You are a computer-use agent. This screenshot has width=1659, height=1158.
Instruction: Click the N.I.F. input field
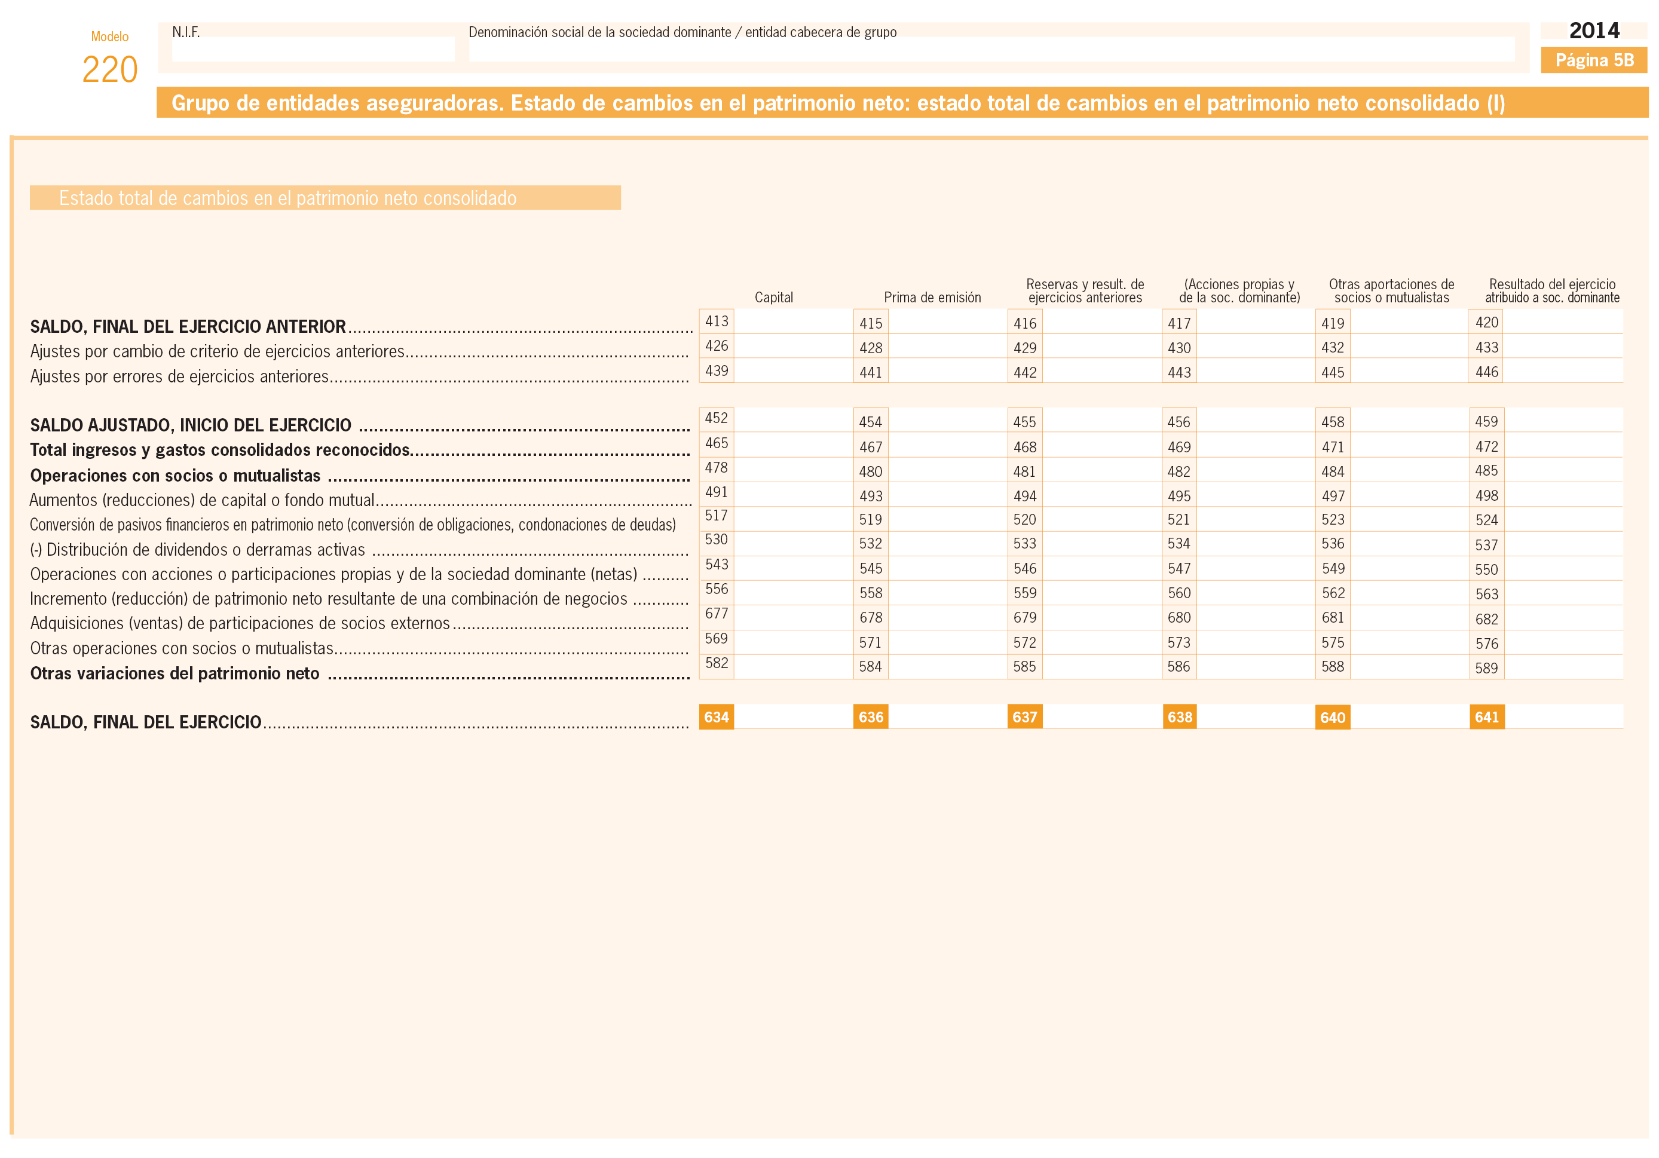(x=313, y=49)
